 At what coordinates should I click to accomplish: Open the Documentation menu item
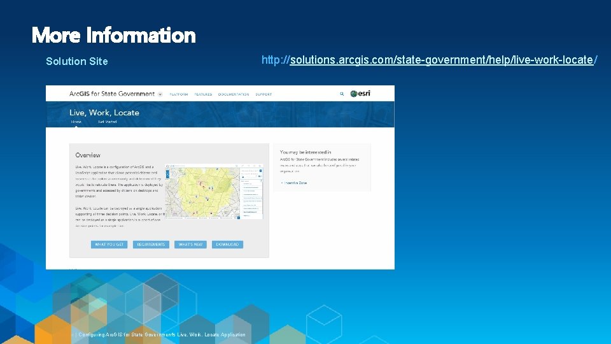pyautogui.click(x=234, y=94)
